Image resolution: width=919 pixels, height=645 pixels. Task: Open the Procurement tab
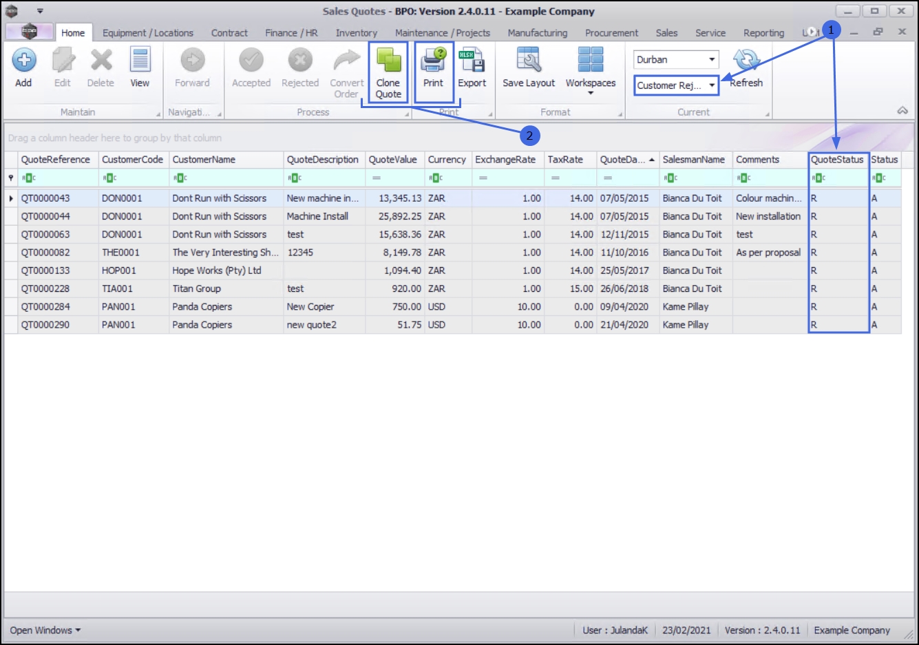tap(612, 32)
